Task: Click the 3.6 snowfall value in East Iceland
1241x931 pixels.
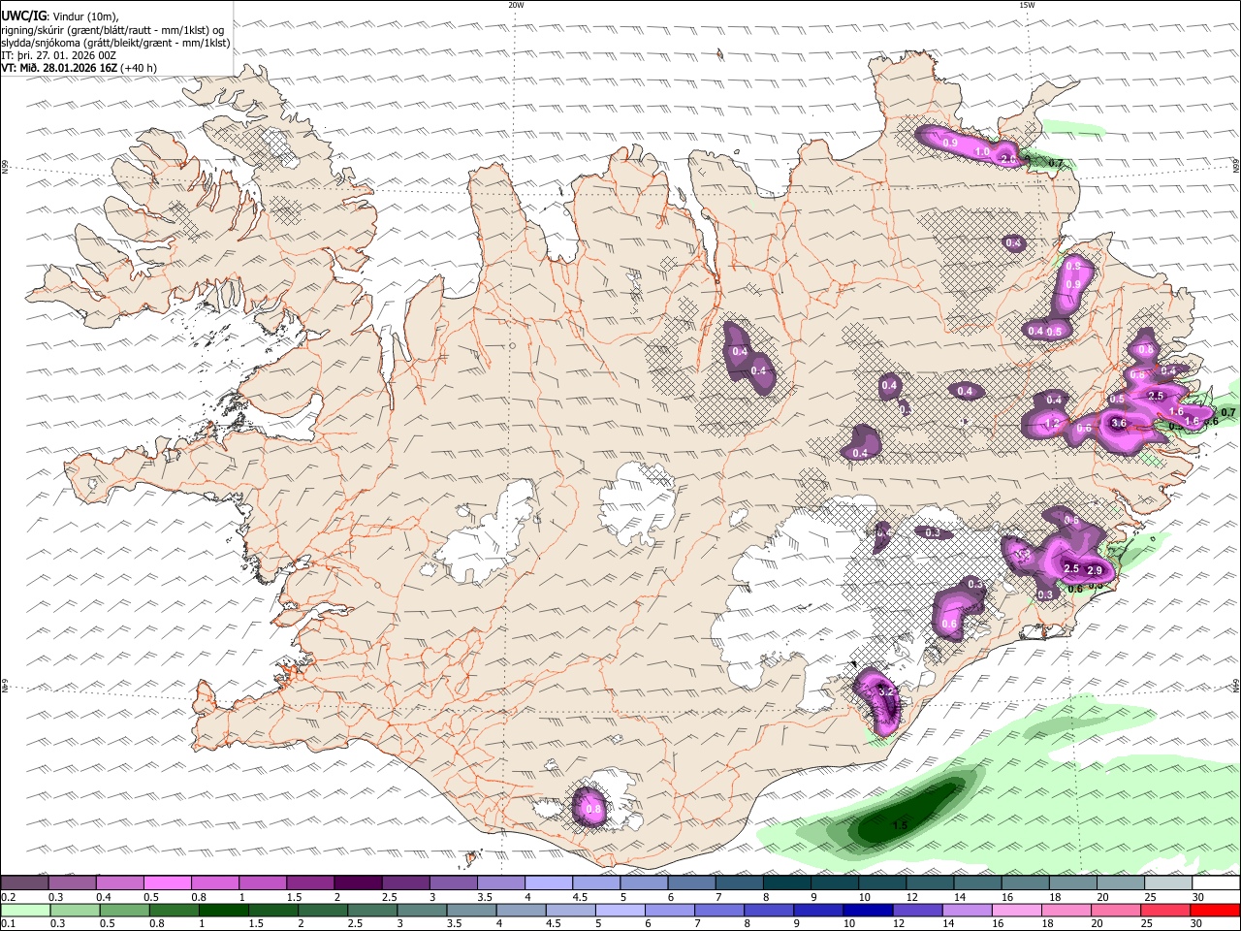Action: 1118,423
